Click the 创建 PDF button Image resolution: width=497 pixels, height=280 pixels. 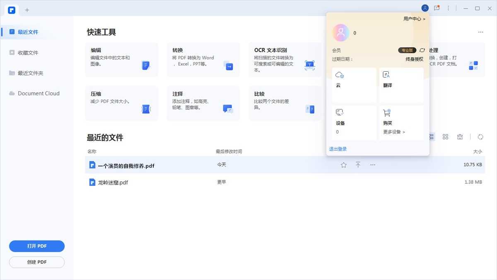pyautogui.click(x=37, y=262)
